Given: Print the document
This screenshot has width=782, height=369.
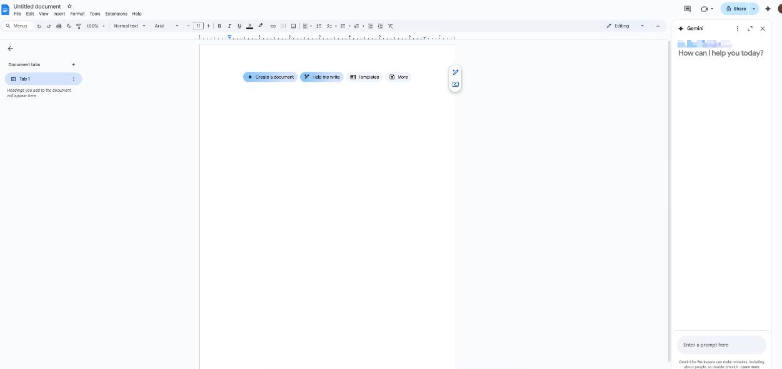Looking at the screenshot, I should coord(59,26).
